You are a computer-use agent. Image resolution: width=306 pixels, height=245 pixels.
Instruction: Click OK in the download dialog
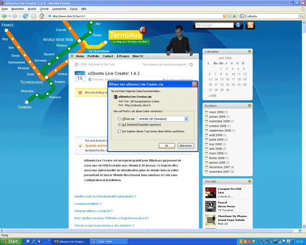(166, 146)
